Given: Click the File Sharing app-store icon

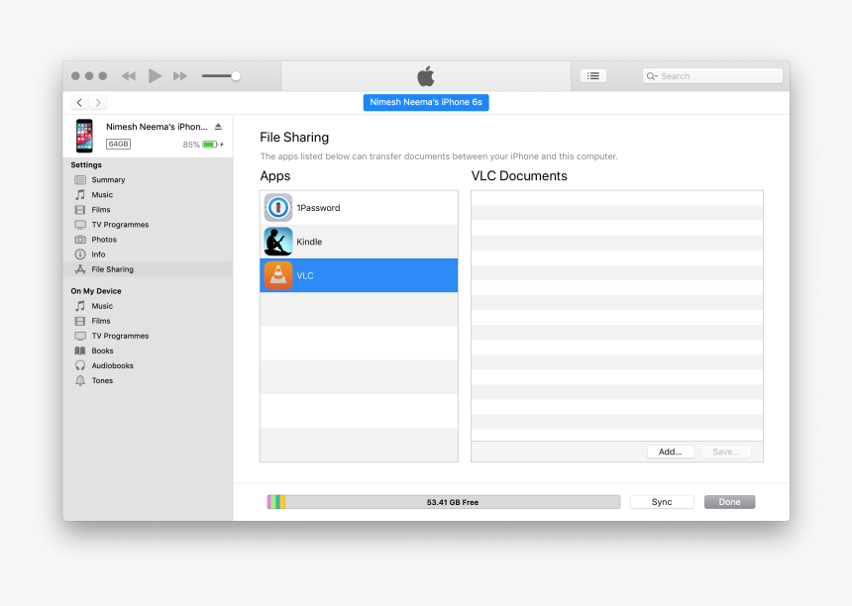Looking at the screenshot, I should click(x=80, y=269).
